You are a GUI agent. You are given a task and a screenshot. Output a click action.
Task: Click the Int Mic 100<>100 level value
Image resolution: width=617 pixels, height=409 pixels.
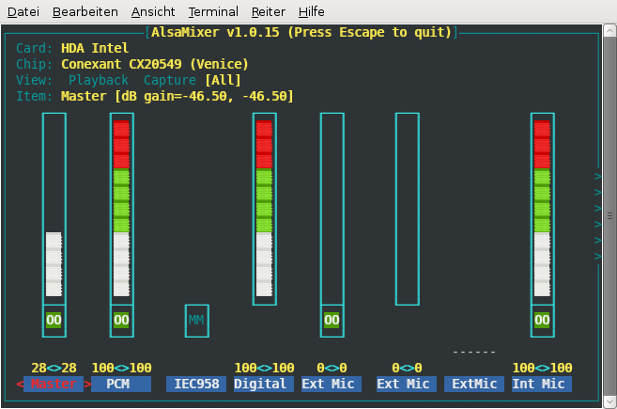coord(542,368)
